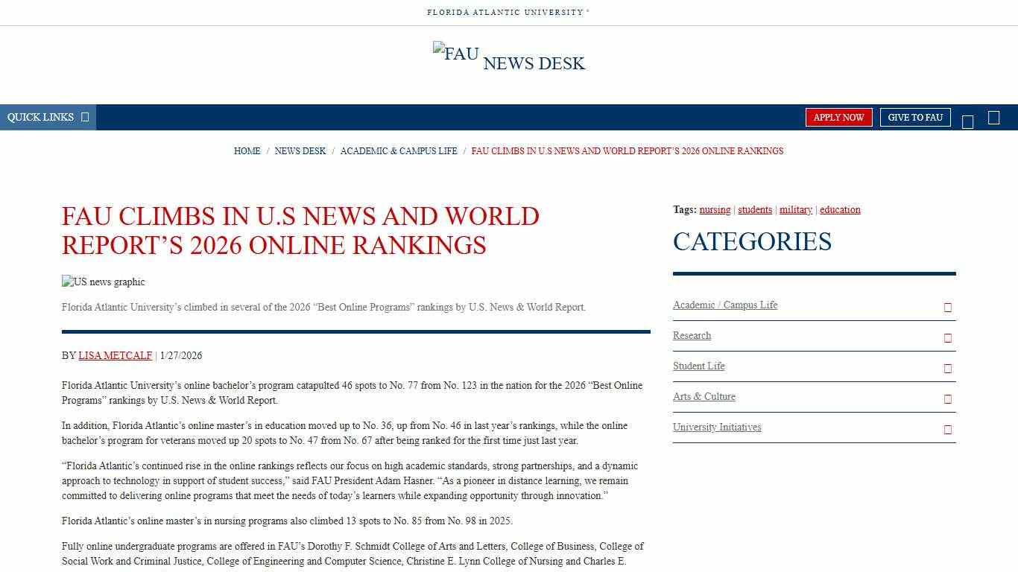Open the mobile menu icon at top right
Viewport: 1018px width, 572px height.
tap(994, 117)
